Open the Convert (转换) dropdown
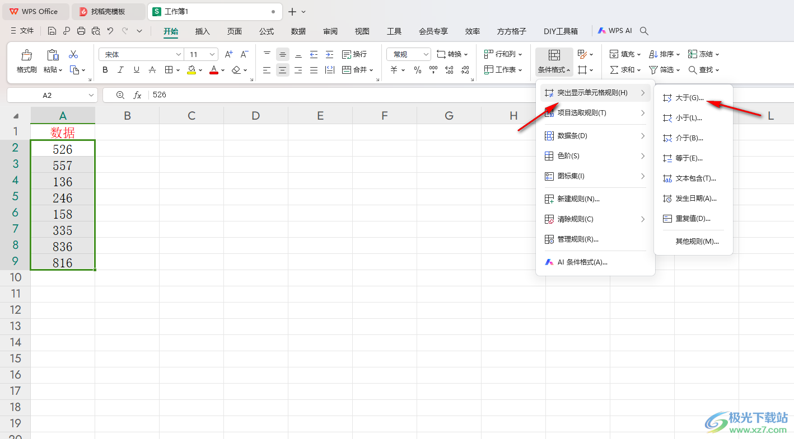 [452, 54]
